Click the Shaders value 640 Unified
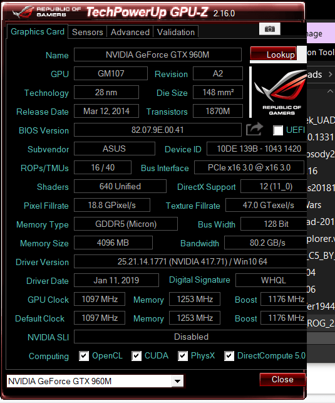The image size is (335, 403). [x=120, y=186]
